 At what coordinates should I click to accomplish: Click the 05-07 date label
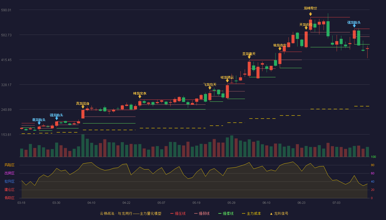pos(161,203)
